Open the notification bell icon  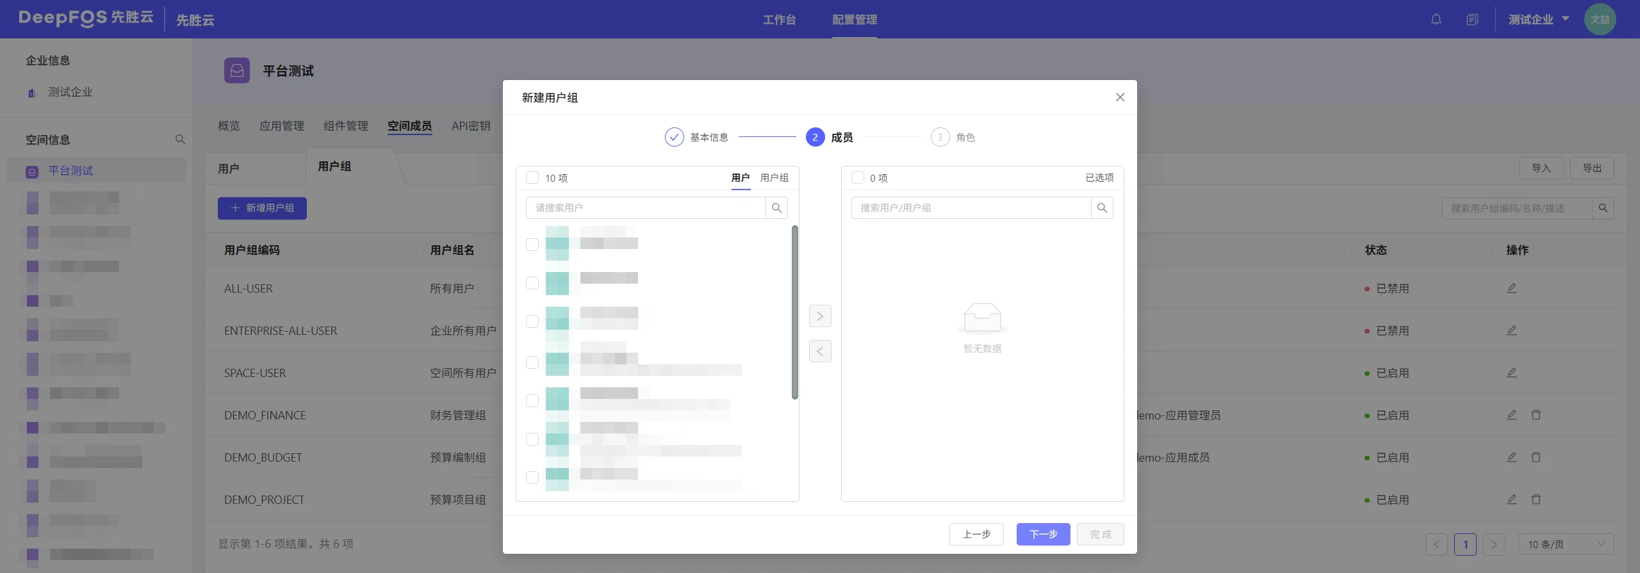[1436, 19]
